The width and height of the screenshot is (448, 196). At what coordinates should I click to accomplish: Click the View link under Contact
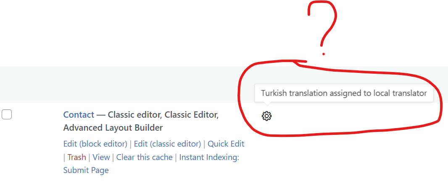(x=101, y=157)
